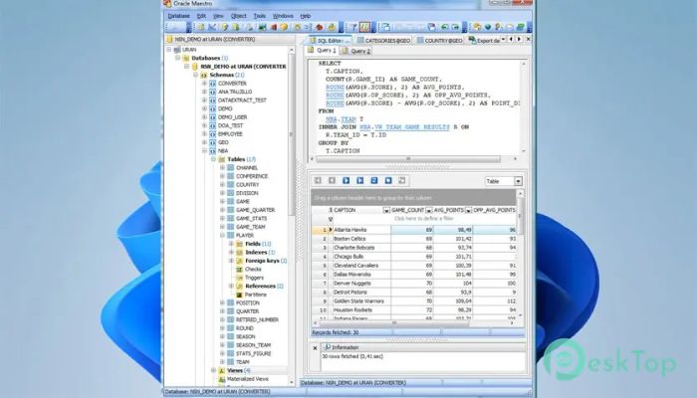Collapse the PLAYER table node

[x=222, y=236]
